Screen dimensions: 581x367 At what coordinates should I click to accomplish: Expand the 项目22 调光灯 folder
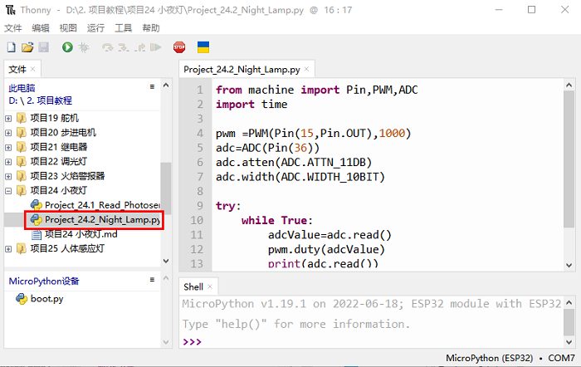9,161
